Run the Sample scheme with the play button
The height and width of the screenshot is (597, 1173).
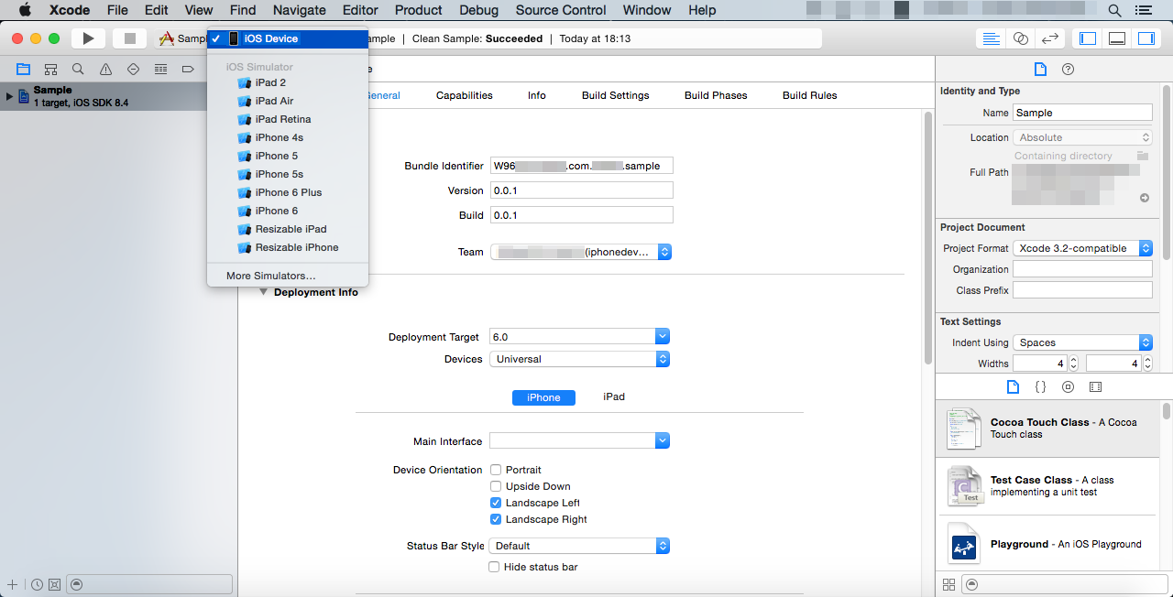coord(88,38)
